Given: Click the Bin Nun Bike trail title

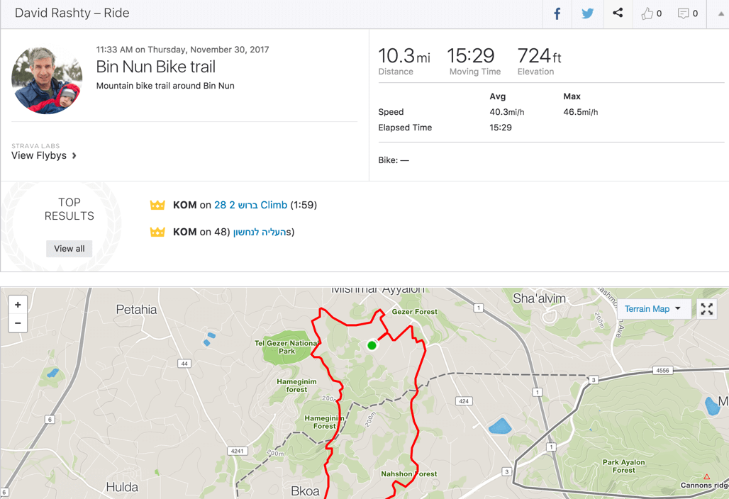Looking at the screenshot, I should [156, 67].
